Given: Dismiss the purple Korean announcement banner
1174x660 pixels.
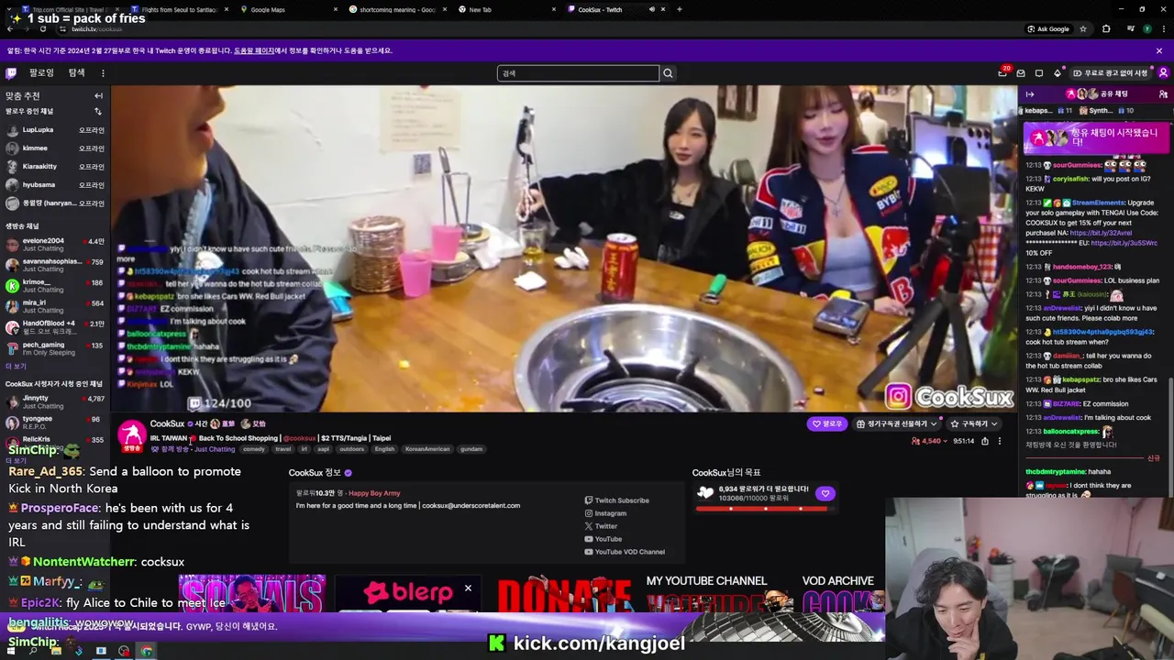Looking at the screenshot, I should click(x=1158, y=50).
